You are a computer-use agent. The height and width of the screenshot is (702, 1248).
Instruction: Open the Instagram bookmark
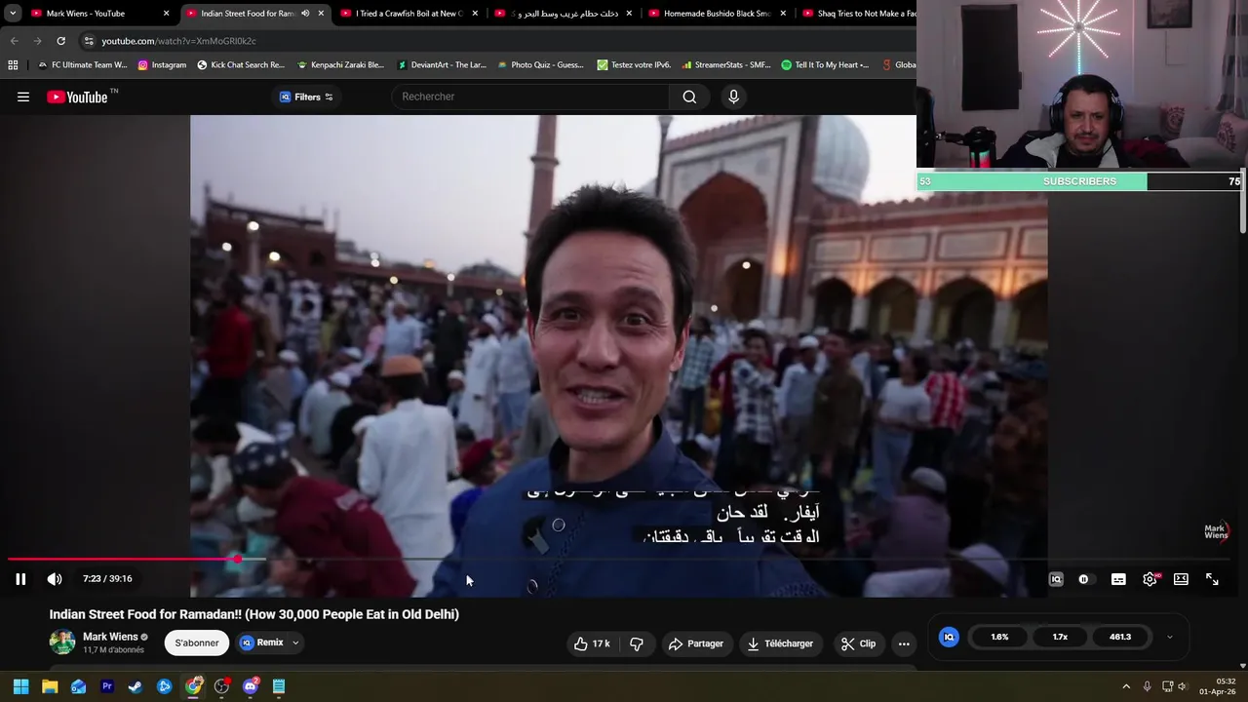(x=162, y=65)
